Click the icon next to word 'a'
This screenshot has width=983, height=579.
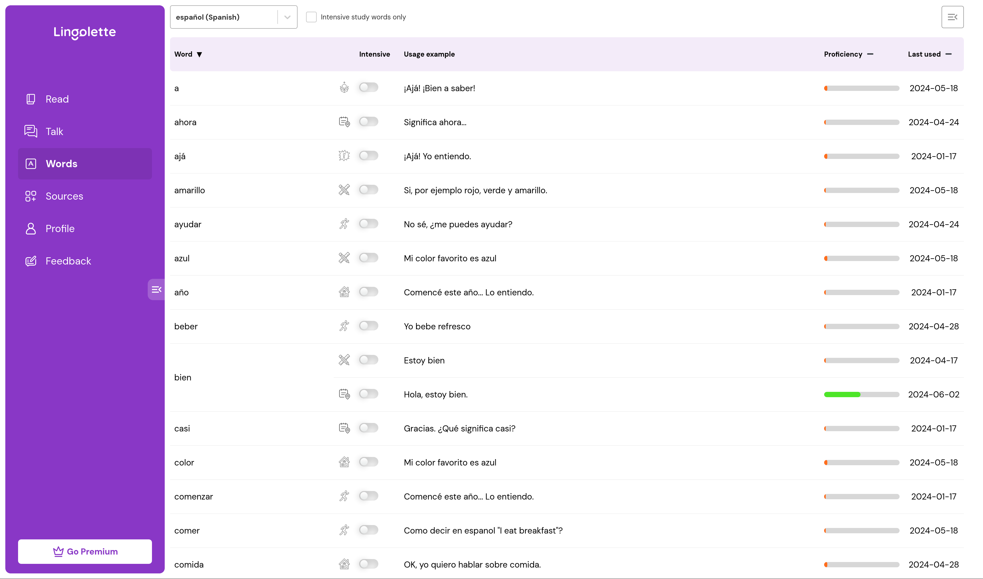coord(344,87)
